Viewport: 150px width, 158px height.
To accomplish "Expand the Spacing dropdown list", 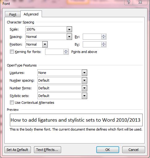I will [69, 37].
